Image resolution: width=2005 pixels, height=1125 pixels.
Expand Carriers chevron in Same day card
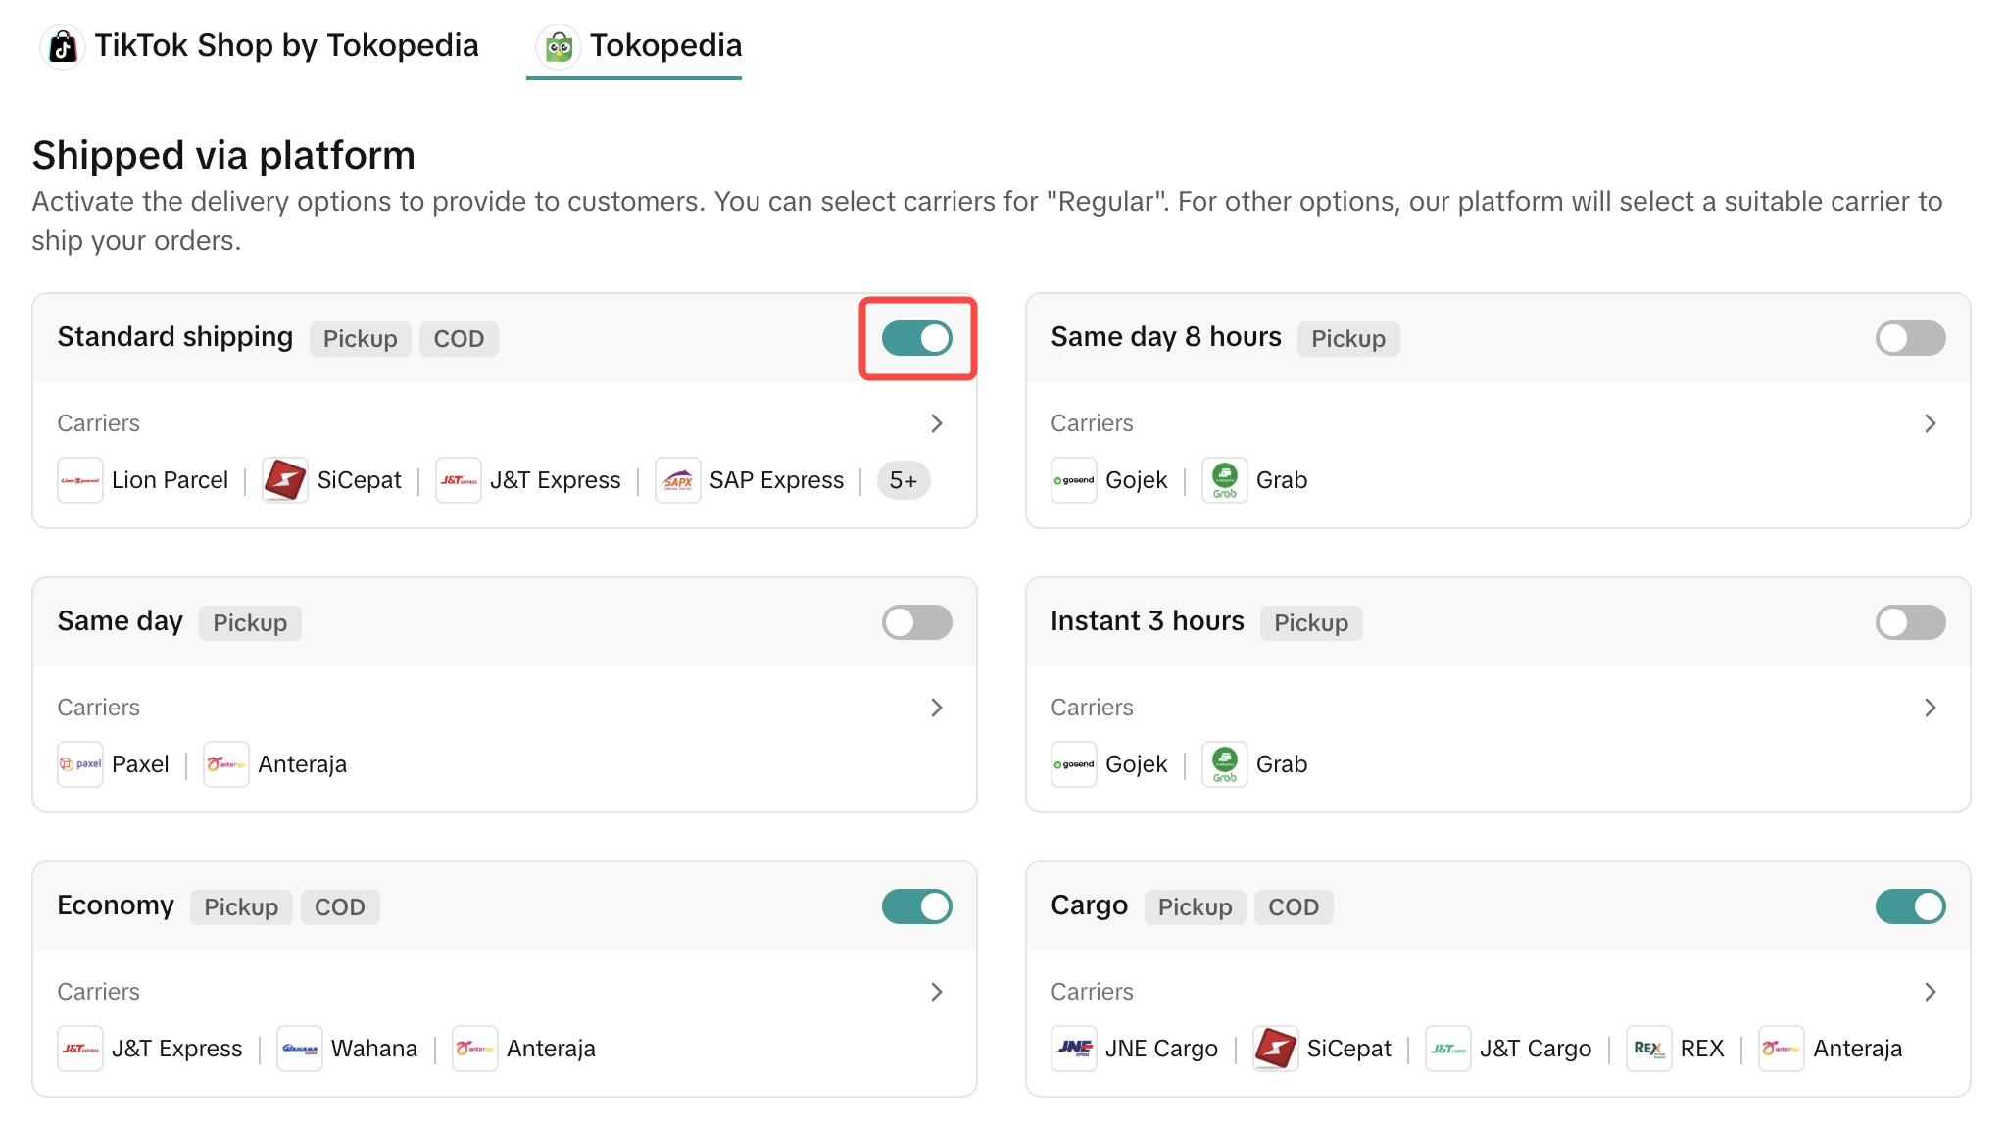coord(937,708)
